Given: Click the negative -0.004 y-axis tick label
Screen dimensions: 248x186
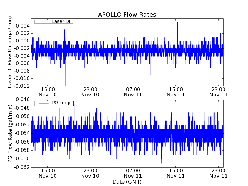Looking at the screenshot, I should click(x=22, y=56).
